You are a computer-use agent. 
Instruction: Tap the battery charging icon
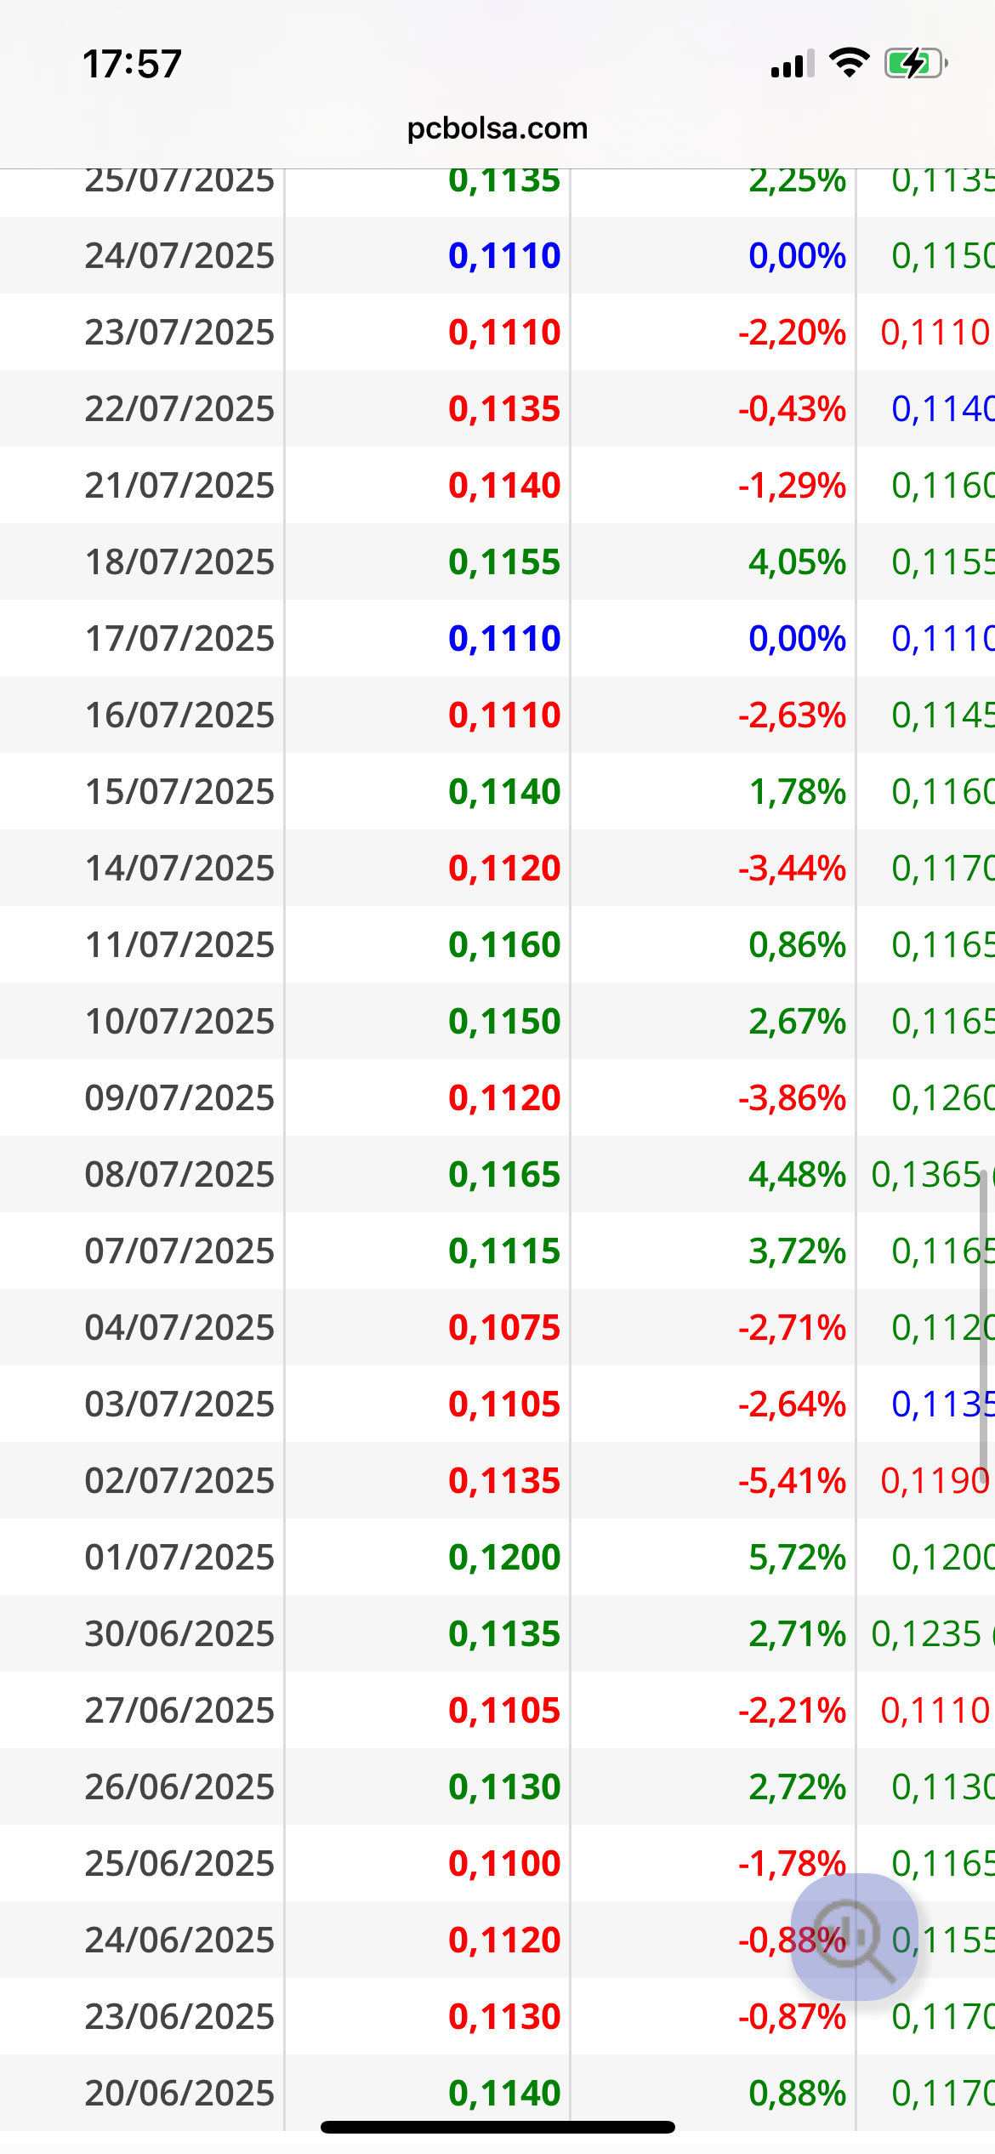tap(916, 63)
